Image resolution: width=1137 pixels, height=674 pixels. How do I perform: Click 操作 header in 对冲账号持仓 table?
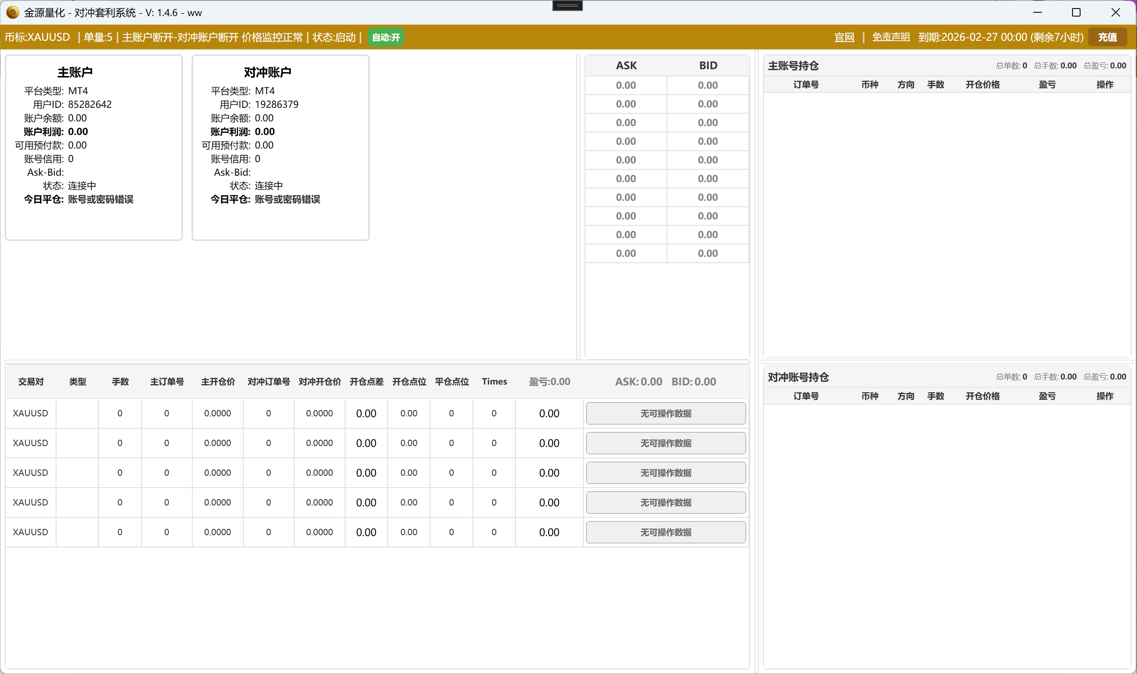coord(1104,396)
